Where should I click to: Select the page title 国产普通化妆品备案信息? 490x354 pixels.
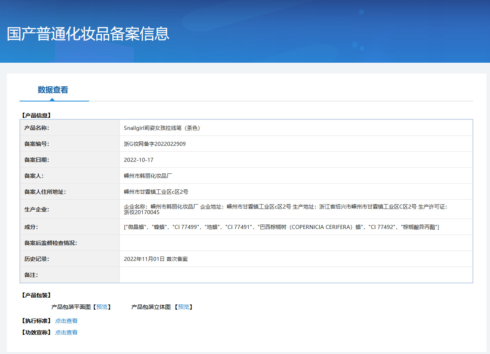[x=88, y=34]
